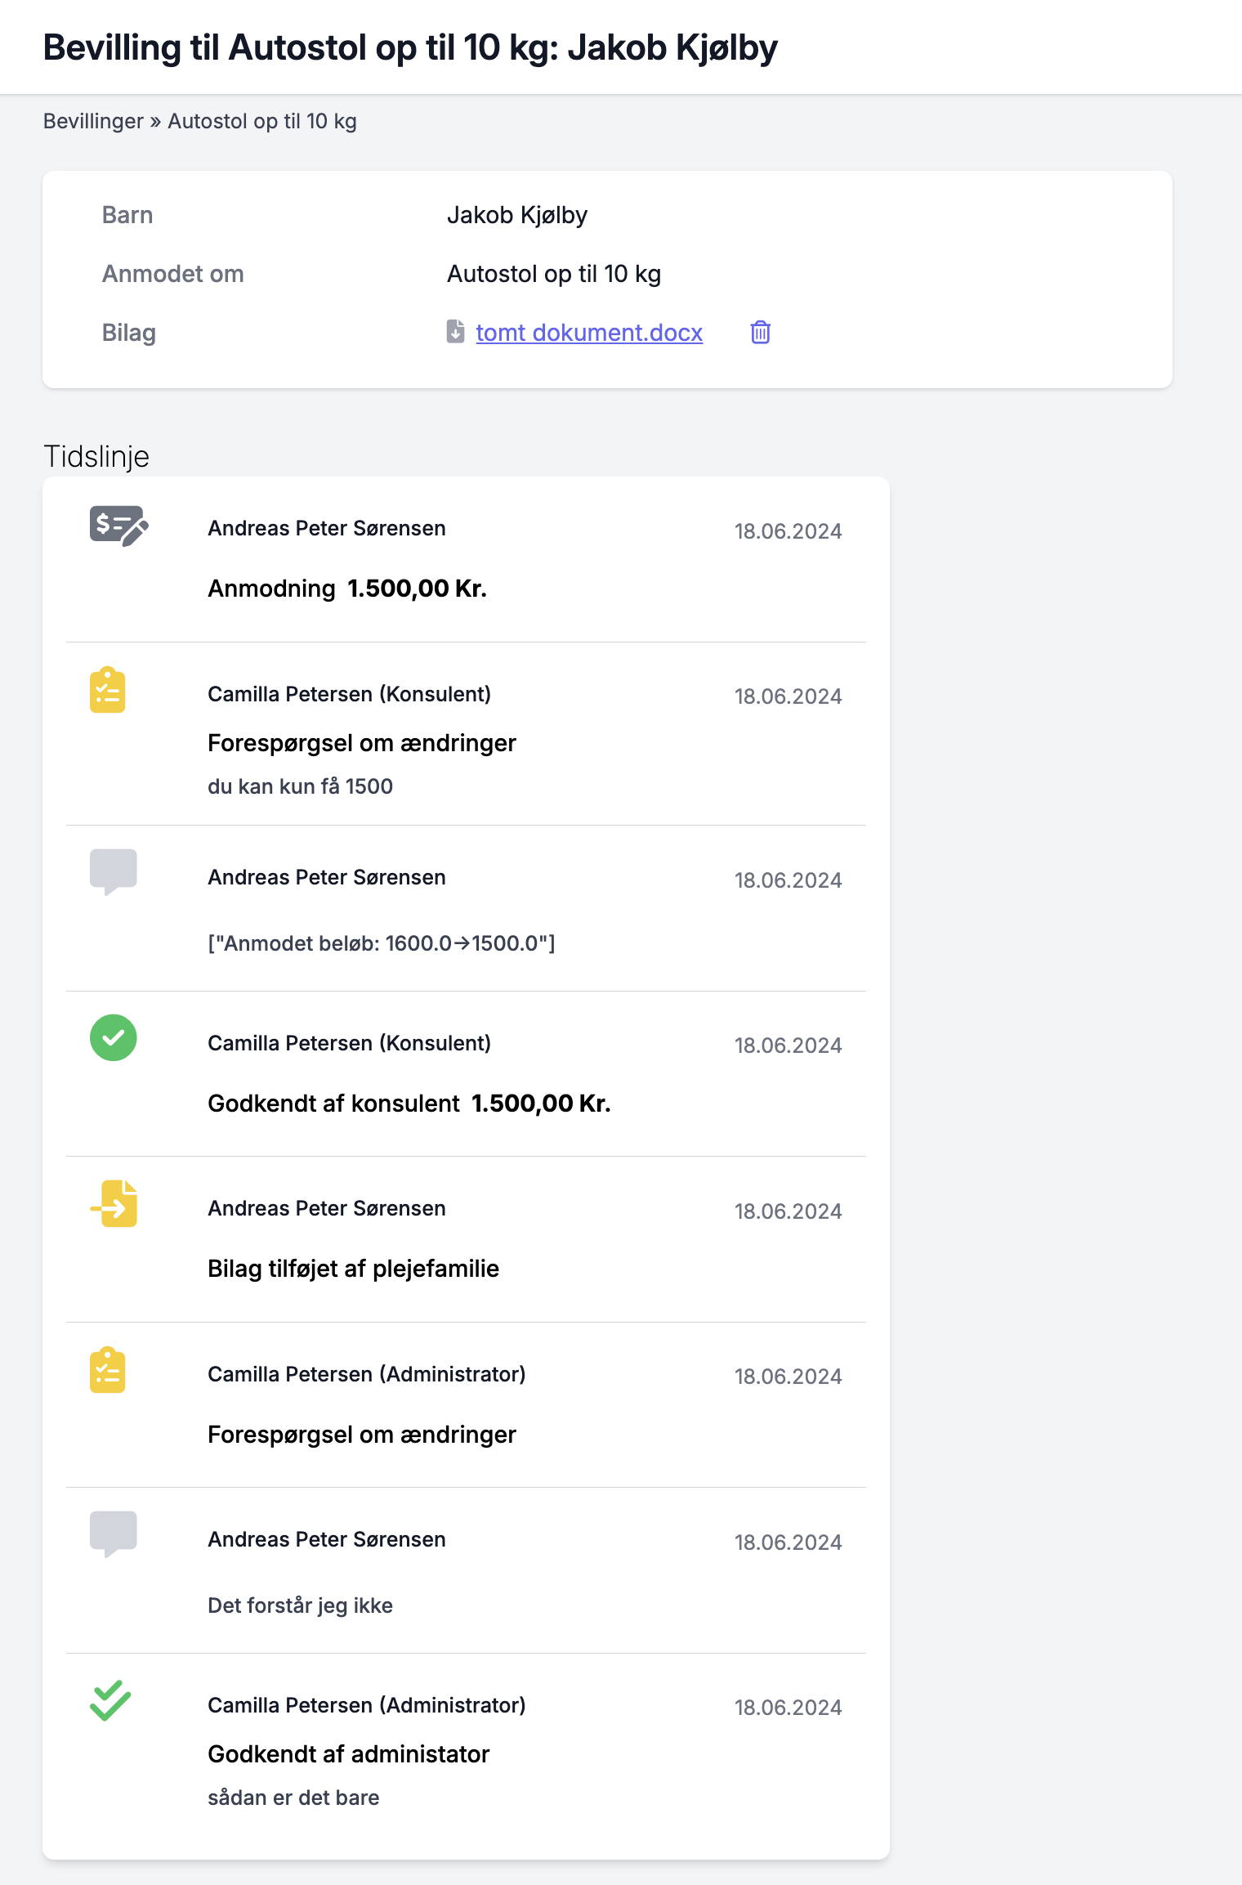Viewport: 1242px width, 1885px height.
Task: Click the speech bubble beside Det forstår jeg ikke
Action: [x=113, y=1534]
